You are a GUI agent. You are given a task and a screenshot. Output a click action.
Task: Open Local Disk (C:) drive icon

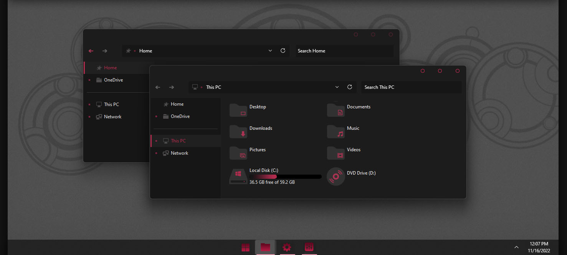[x=238, y=176]
